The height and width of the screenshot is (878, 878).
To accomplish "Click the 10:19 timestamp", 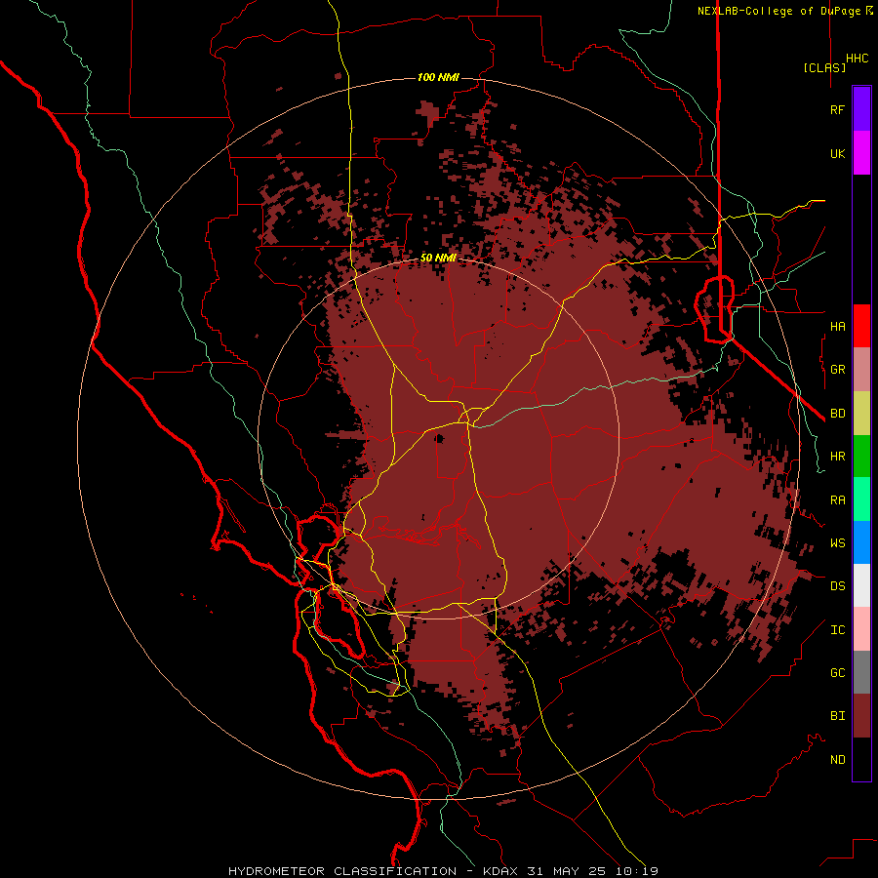I will (639, 871).
